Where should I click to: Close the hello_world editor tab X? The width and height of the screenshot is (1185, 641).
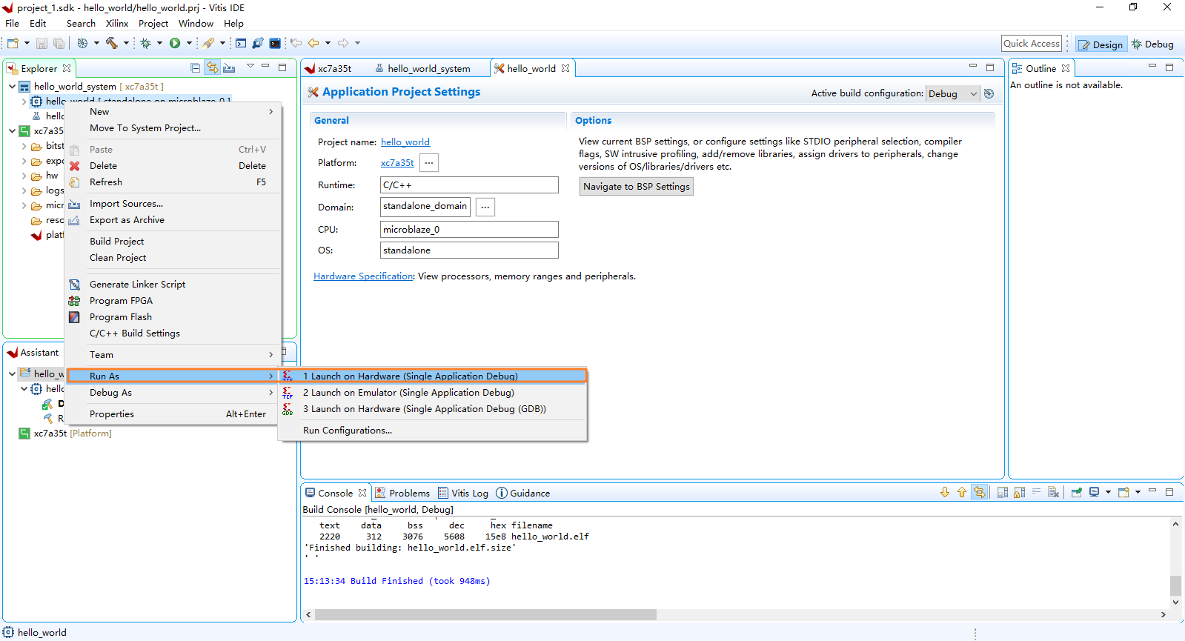coord(565,68)
